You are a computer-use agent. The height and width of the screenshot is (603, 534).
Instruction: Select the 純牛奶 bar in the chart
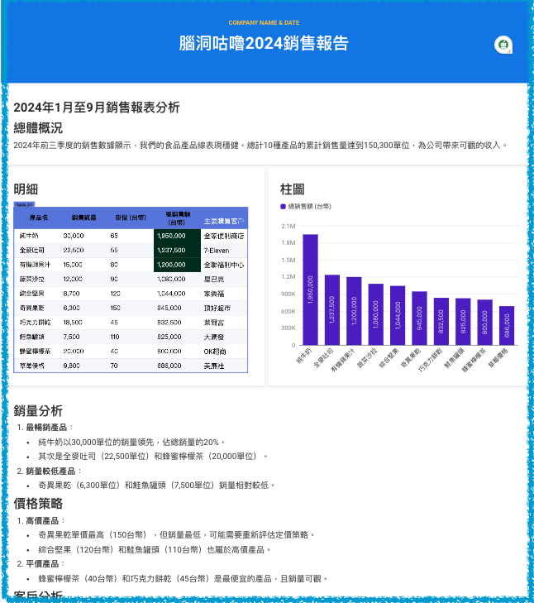coord(310,290)
